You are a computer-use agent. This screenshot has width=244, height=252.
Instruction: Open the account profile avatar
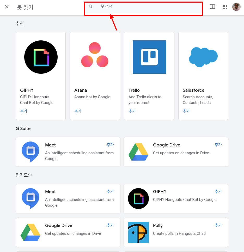pyautogui.click(x=236, y=7)
